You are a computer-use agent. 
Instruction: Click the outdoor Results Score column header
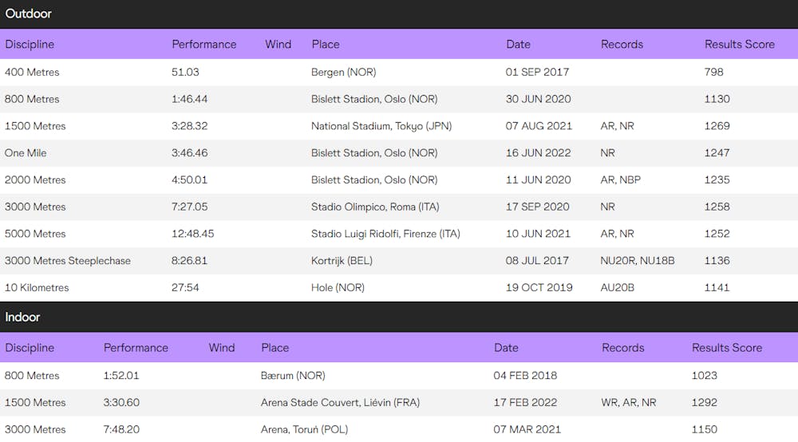coord(739,44)
